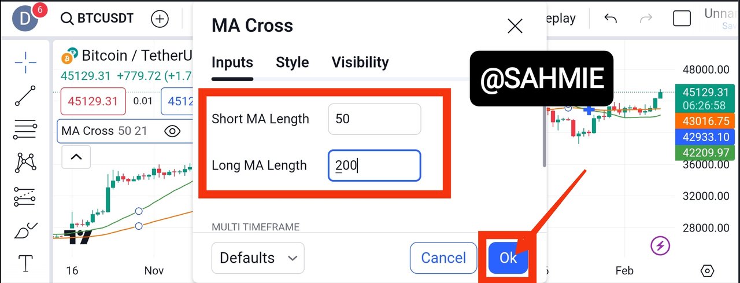This screenshot has width=740, height=283.
Task: Open the chart settings hexagon icon
Action: point(706,270)
